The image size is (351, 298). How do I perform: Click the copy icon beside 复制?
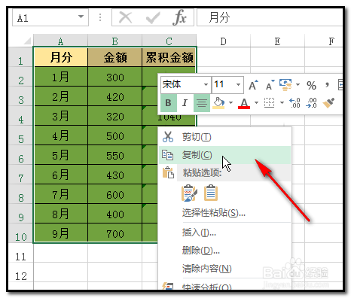point(167,155)
